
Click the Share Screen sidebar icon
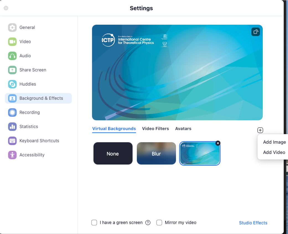pyautogui.click(x=12, y=70)
